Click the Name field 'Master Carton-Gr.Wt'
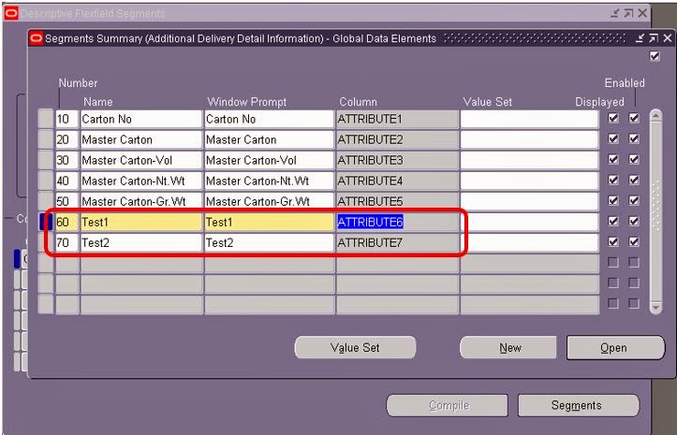This screenshot has width=677, height=435. click(x=141, y=201)
